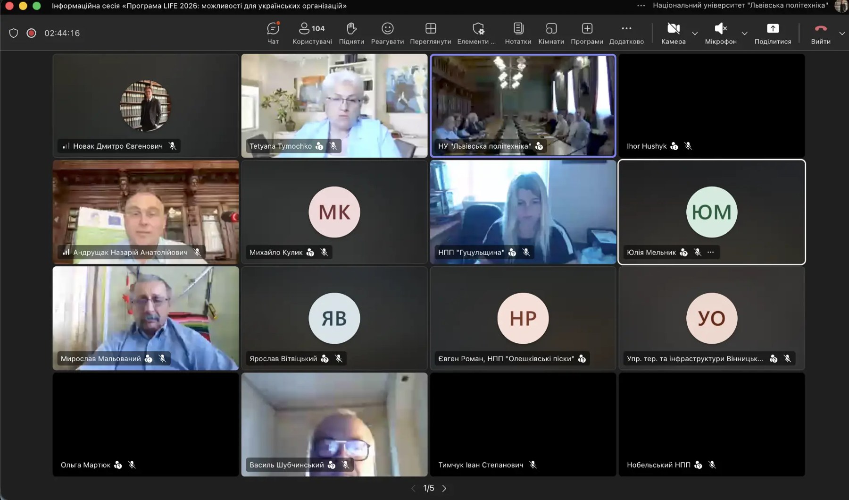
Task: Open Елементи керування meeting controls
Action: pyautogui.click(x=476, y=33)
